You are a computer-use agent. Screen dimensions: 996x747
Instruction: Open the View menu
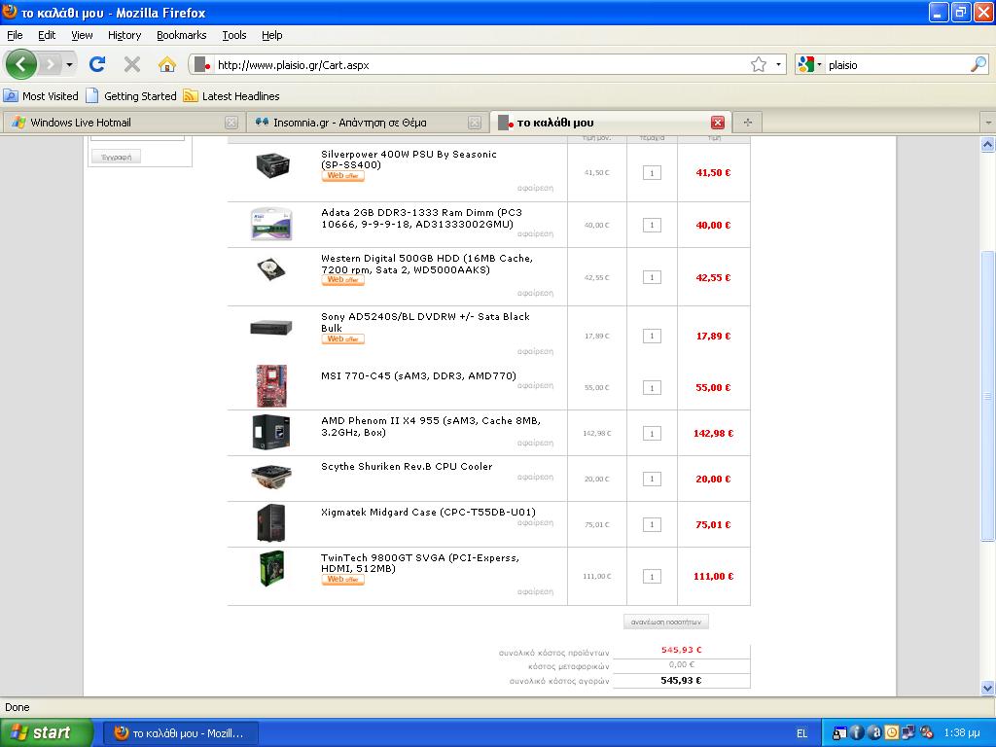[82, 35]
